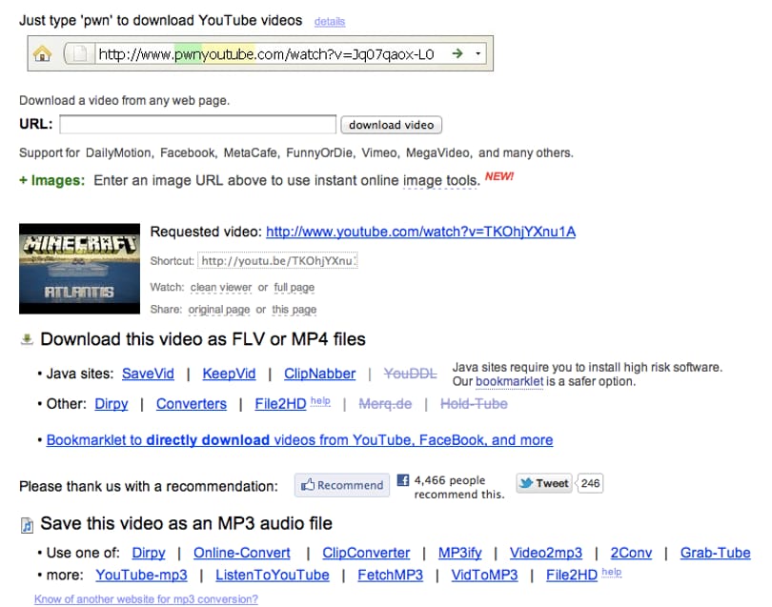Open Grab-Tube link
Viewport: 772px width, 607px height.
click(716, 553)
